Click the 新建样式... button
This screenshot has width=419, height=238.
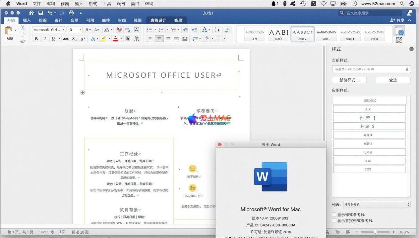tap(349, 80)
